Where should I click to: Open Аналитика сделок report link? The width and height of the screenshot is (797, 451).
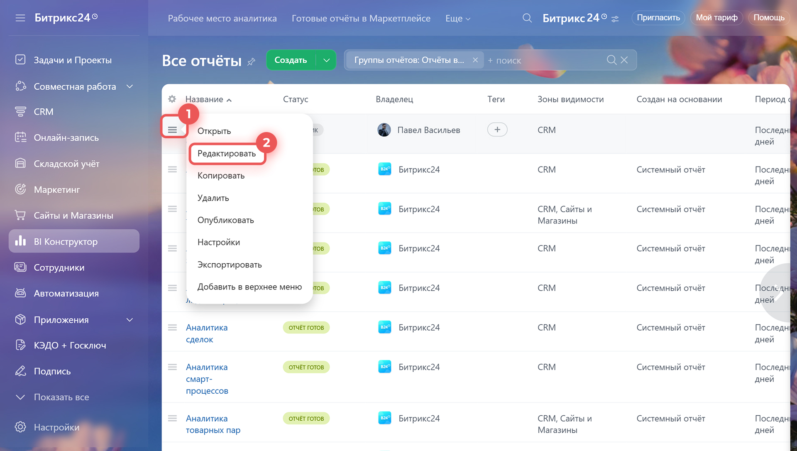tap(207, 333)
